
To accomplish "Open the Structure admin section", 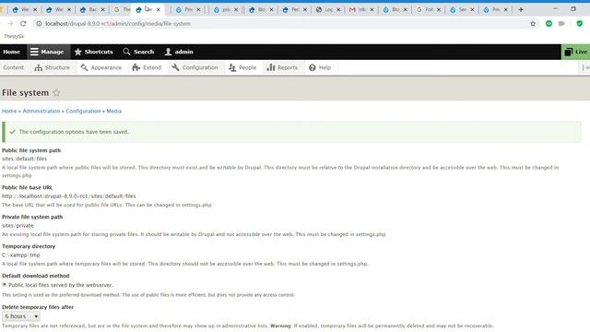I will 52,67.
